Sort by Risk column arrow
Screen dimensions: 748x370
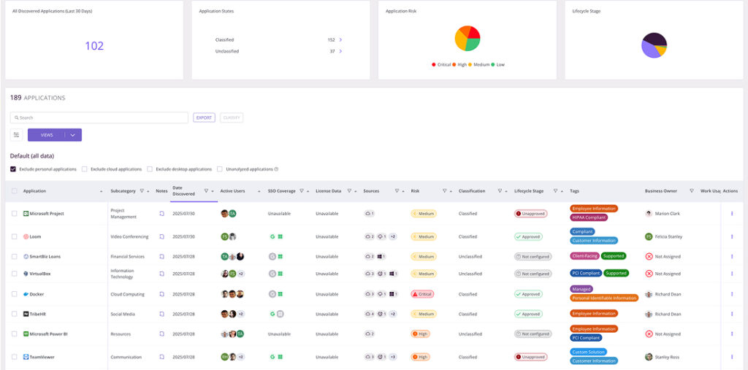click(451, 191)
